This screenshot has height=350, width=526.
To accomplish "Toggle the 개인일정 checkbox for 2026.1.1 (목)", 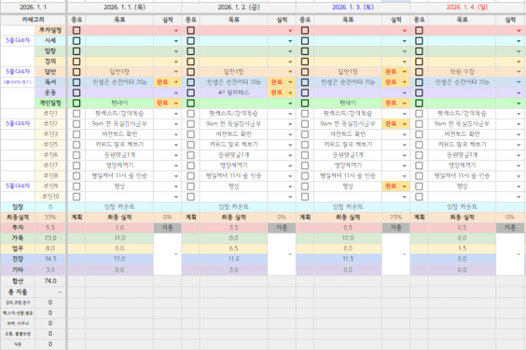I will (76, 103).
